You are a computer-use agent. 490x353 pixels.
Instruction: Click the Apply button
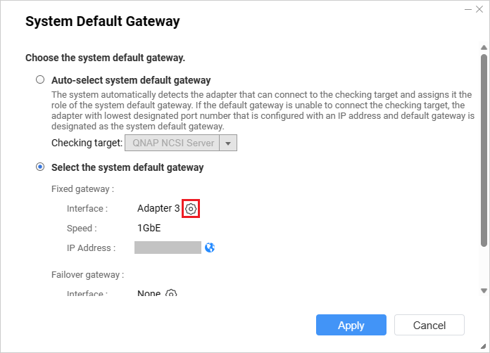pos(351,325)
